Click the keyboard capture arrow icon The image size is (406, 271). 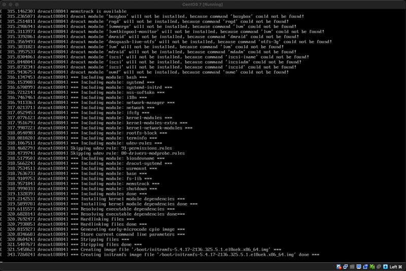tap(385, 266)
